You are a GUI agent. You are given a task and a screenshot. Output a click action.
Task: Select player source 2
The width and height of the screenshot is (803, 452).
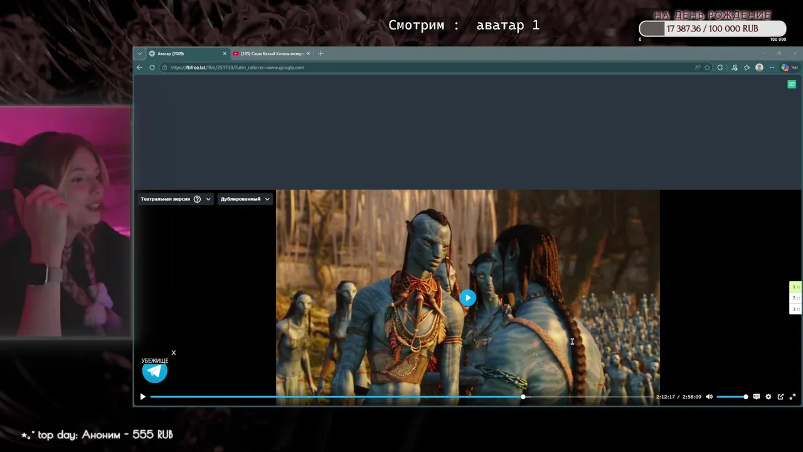795,298
